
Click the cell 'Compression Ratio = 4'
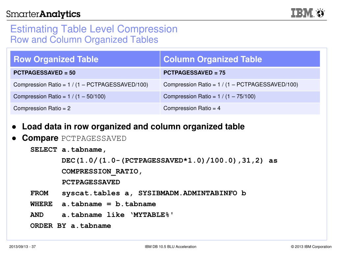[240, 108]
